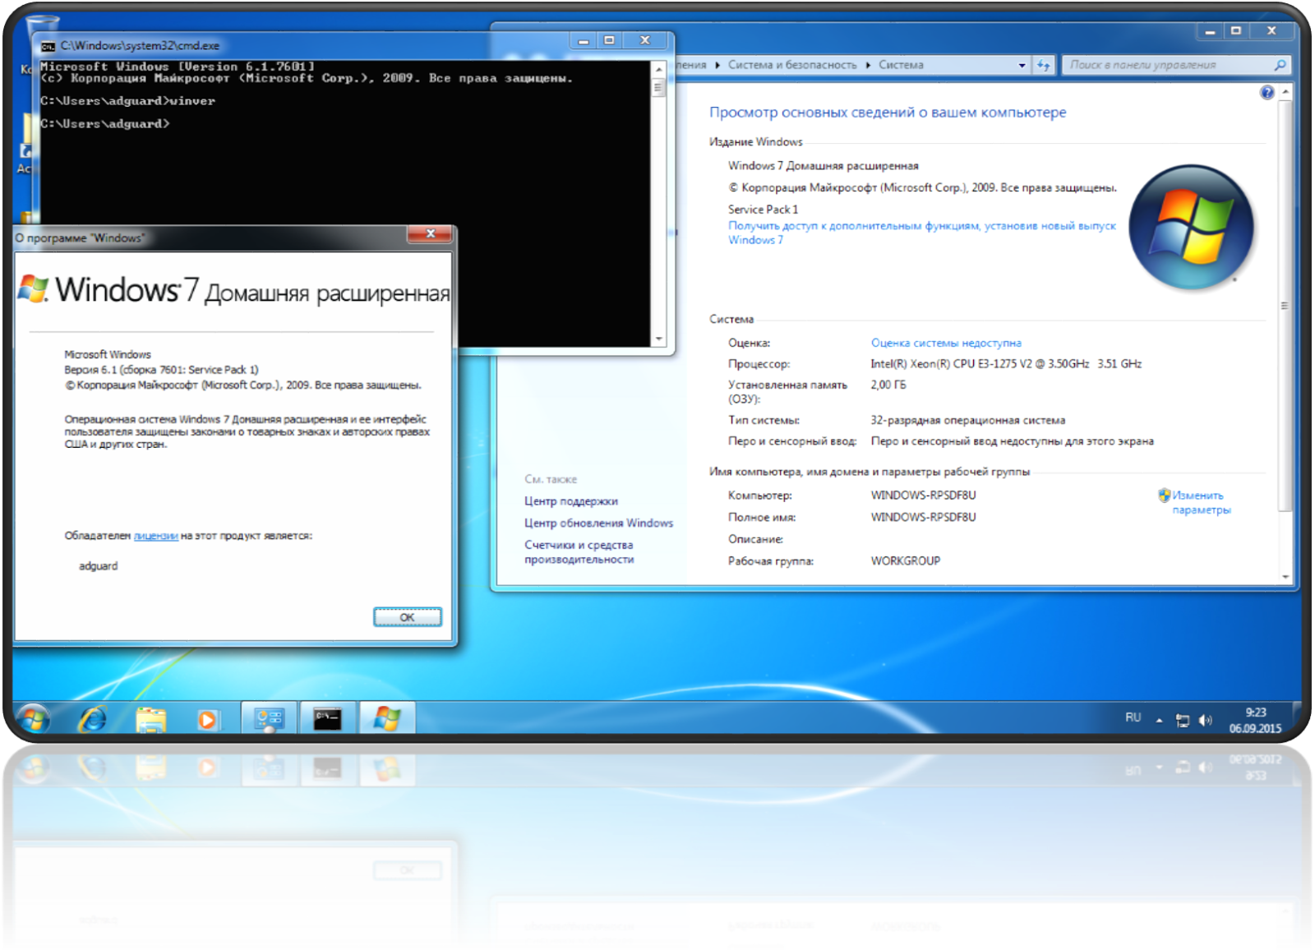Close the System control panel window
This screenshot has width=1315, height=950.
click(x=1271, y=31)
